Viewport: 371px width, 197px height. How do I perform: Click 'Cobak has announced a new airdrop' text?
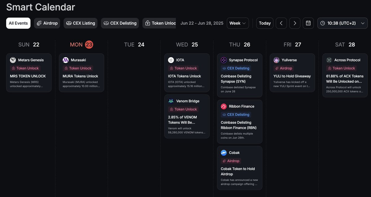click(x=239, y=182)
